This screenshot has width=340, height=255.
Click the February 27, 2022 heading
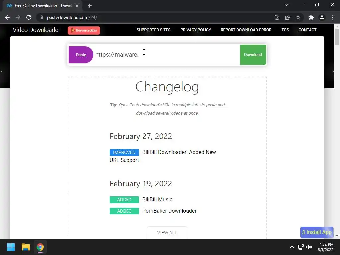141,136
